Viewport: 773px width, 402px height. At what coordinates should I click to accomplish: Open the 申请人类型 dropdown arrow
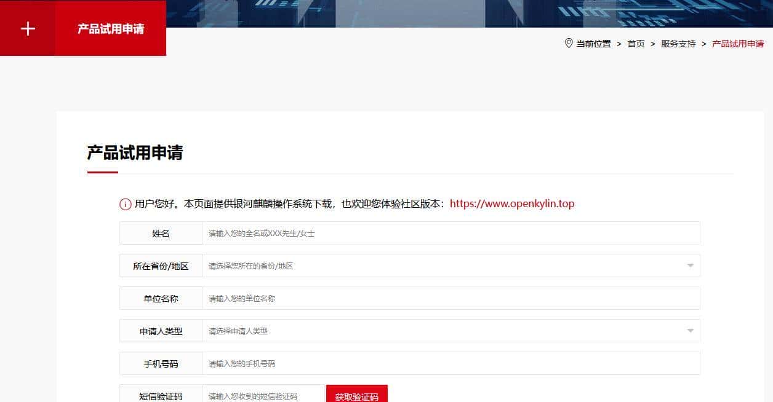pyautogui.click(x=690, y=331)
